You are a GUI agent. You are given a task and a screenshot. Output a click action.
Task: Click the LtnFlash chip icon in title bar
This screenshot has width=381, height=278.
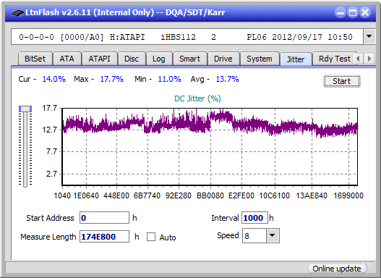coord(18,12)
